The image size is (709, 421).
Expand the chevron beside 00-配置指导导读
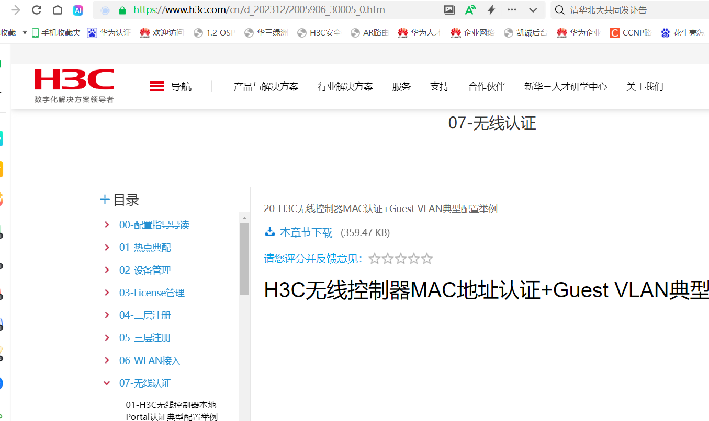pos(107,225)
